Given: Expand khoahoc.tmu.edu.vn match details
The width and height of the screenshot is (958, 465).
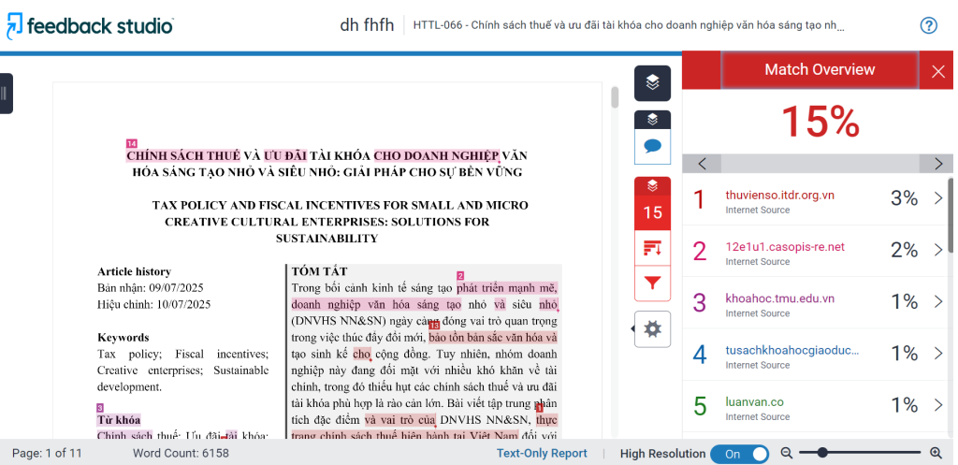Looking at the screenshot, I should pyautogui.click(x=938, y=302).
